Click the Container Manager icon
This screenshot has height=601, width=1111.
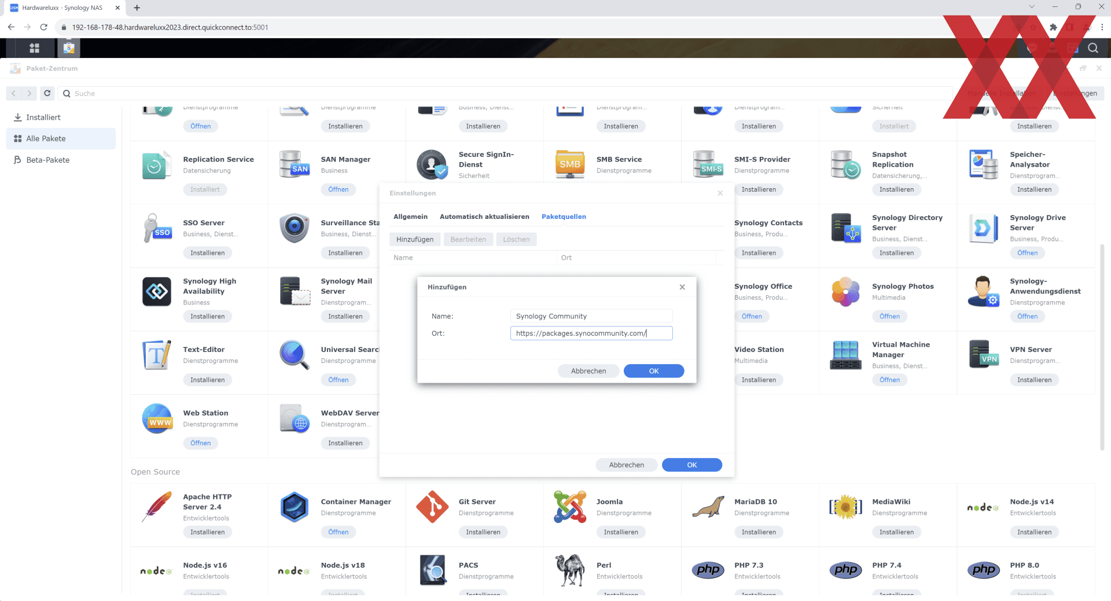click(295, 507)
